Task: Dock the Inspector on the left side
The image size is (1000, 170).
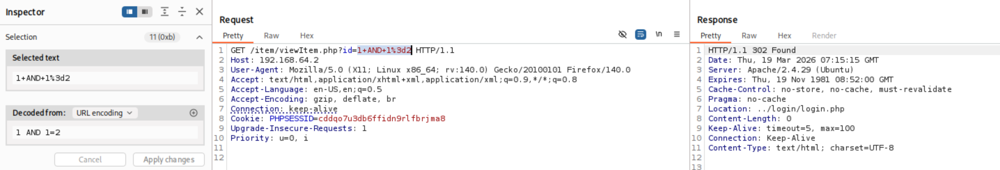Action: 130,11
